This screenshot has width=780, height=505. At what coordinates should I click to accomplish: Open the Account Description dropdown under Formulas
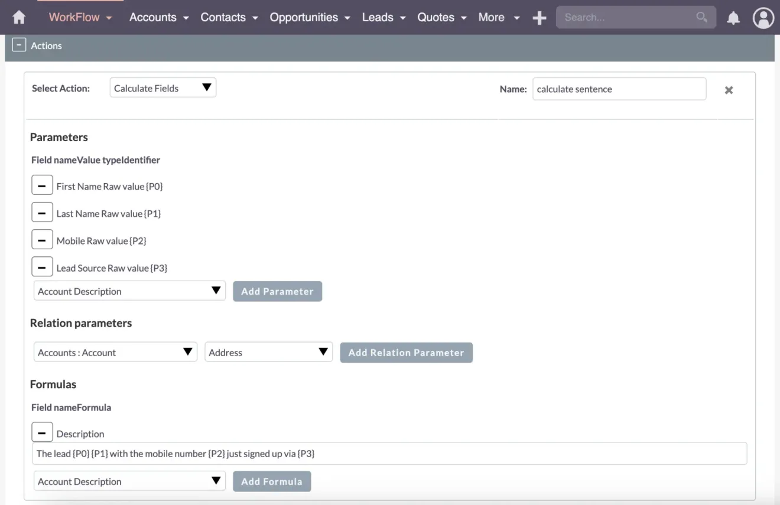[129, 481]
